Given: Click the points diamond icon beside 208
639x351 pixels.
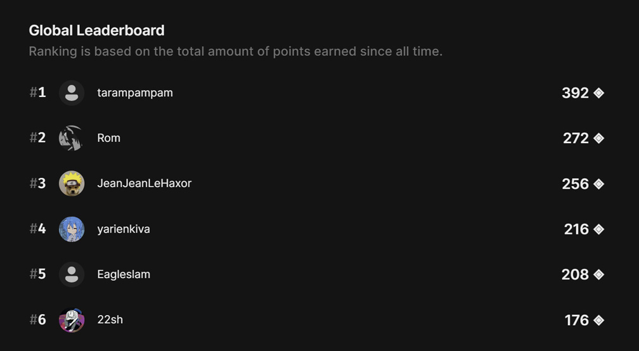Looking at the screenshot, I should (x=598, y=274).
